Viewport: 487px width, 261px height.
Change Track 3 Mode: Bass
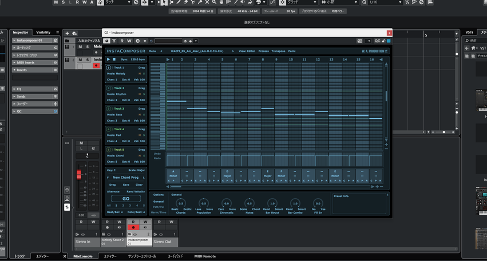[x=114, y=115]
